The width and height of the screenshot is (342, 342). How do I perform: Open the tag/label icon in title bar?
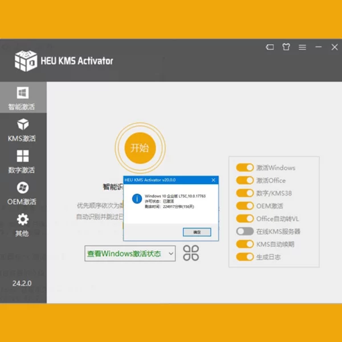click(x=270, y=47)
